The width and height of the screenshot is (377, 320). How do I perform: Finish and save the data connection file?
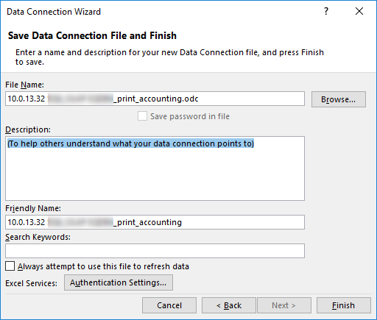[x=344, y=305]
